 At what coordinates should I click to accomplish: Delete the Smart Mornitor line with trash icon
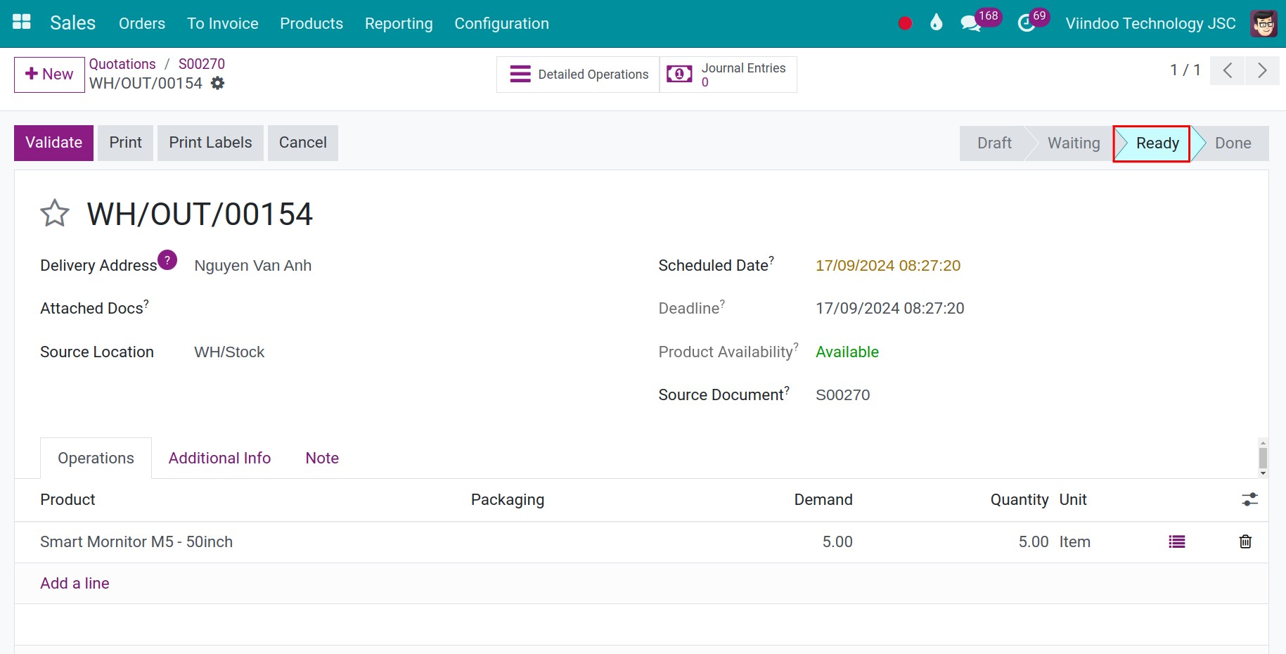pyautogui.click(x=1245, y=541)
